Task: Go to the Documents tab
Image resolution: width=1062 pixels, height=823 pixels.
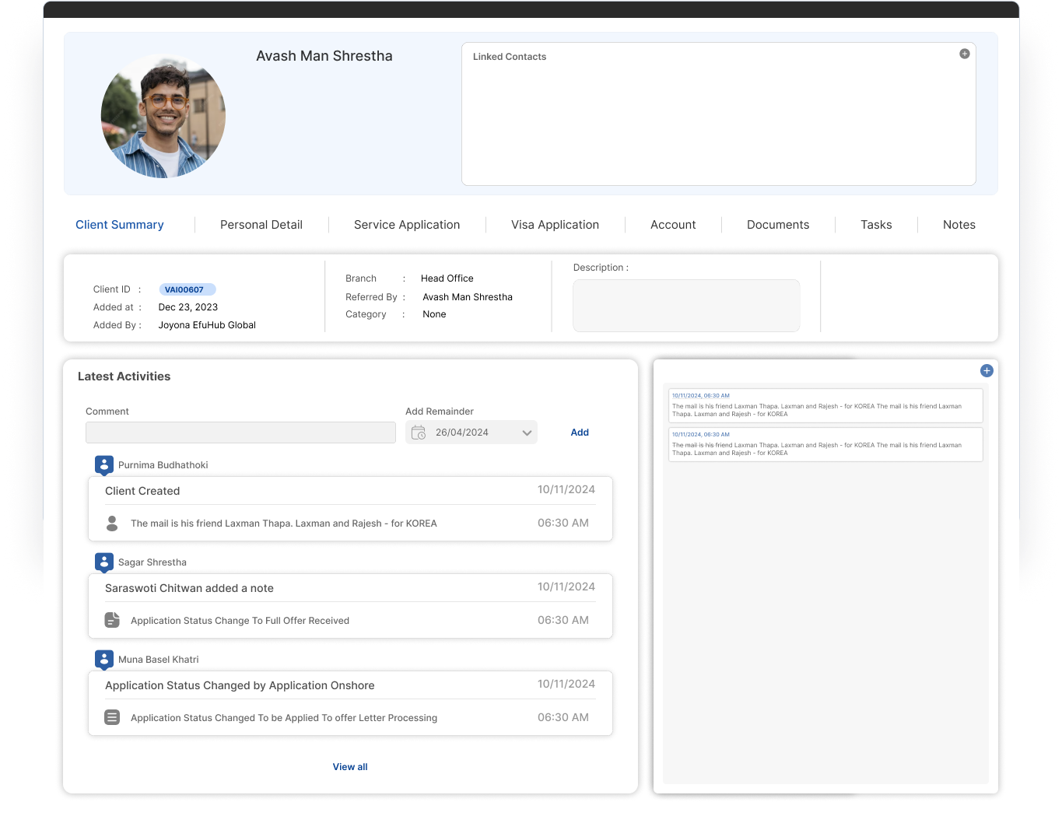Action: click(778, 225)
